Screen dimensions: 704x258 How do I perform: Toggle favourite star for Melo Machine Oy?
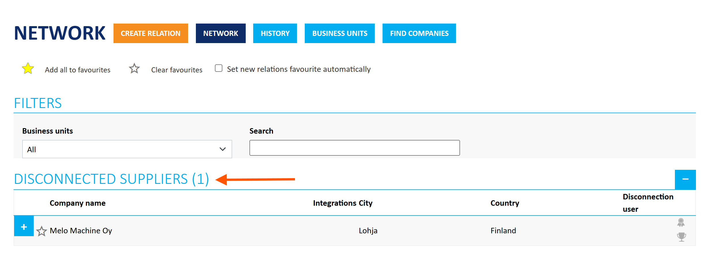(x=42, y=231)
